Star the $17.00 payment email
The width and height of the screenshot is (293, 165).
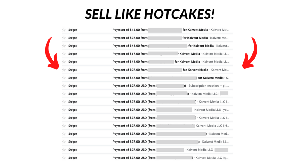[64, 54]
